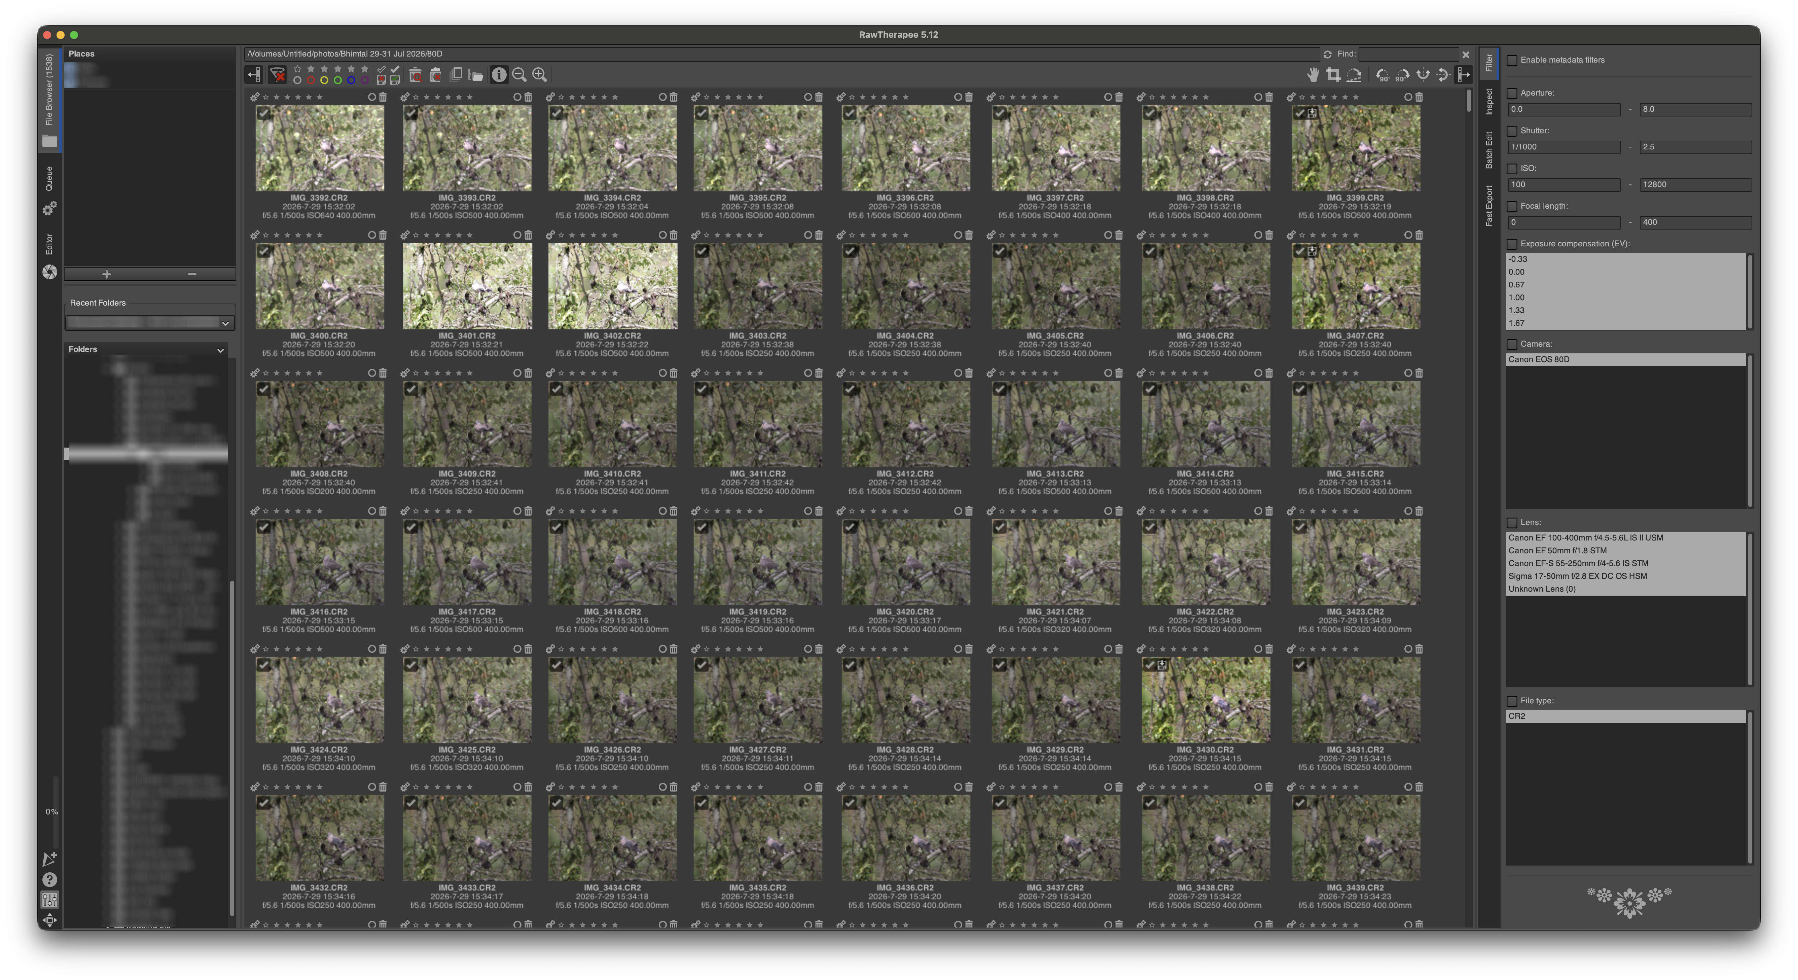Enable the Lens filter checkbox
1798x980 pixels.
coord(1512,522)
